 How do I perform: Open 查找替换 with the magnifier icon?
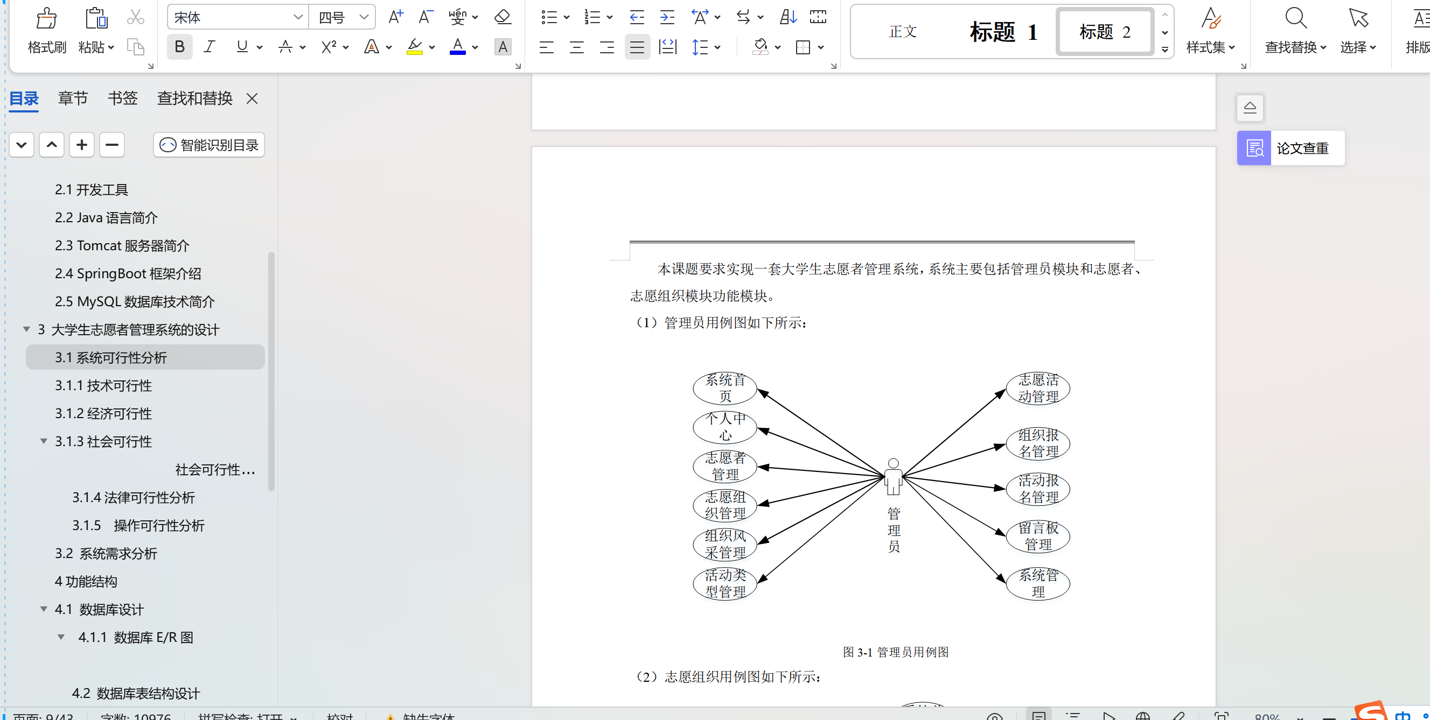tap(1296, 18)
